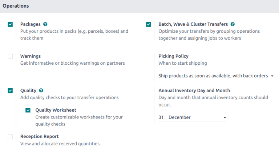
Task: Enable the Reception Report checkbox
Action: 10,137
